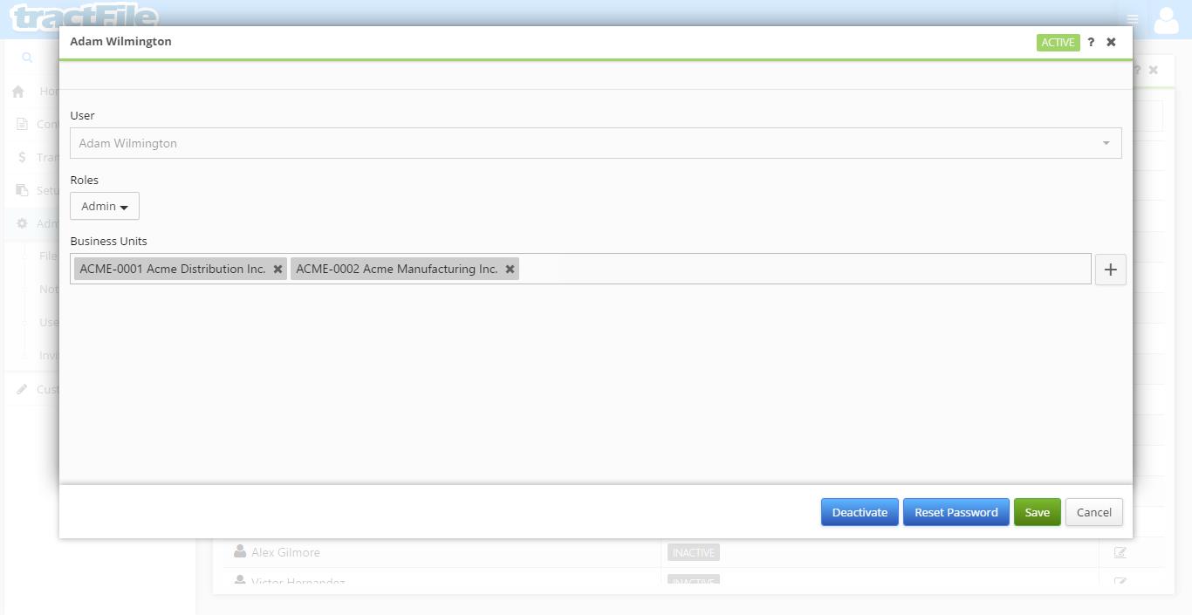Click the dollar sign icon in the sidebar
Image resolution: width=1192 pixels, height=615 pixels.
pyautogui.click(x=22, y=157)
